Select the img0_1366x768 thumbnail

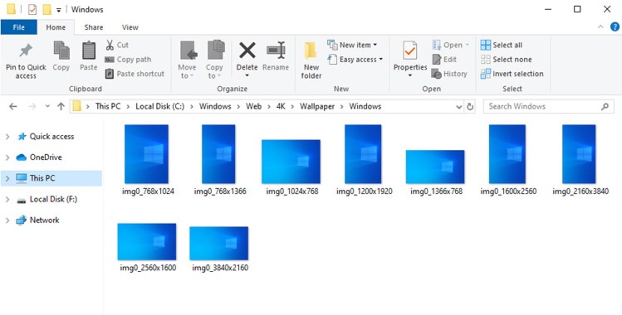(435, 167)
